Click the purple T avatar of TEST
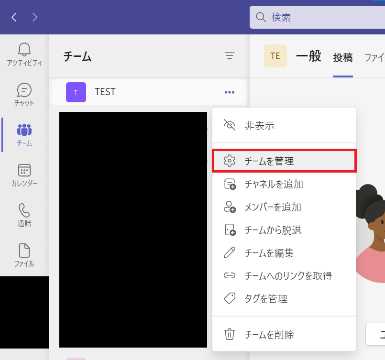 76,92
